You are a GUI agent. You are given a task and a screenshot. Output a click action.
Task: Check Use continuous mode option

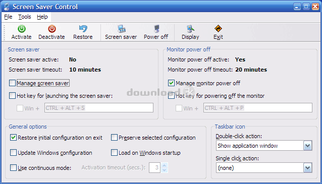(x=13, y=168)
